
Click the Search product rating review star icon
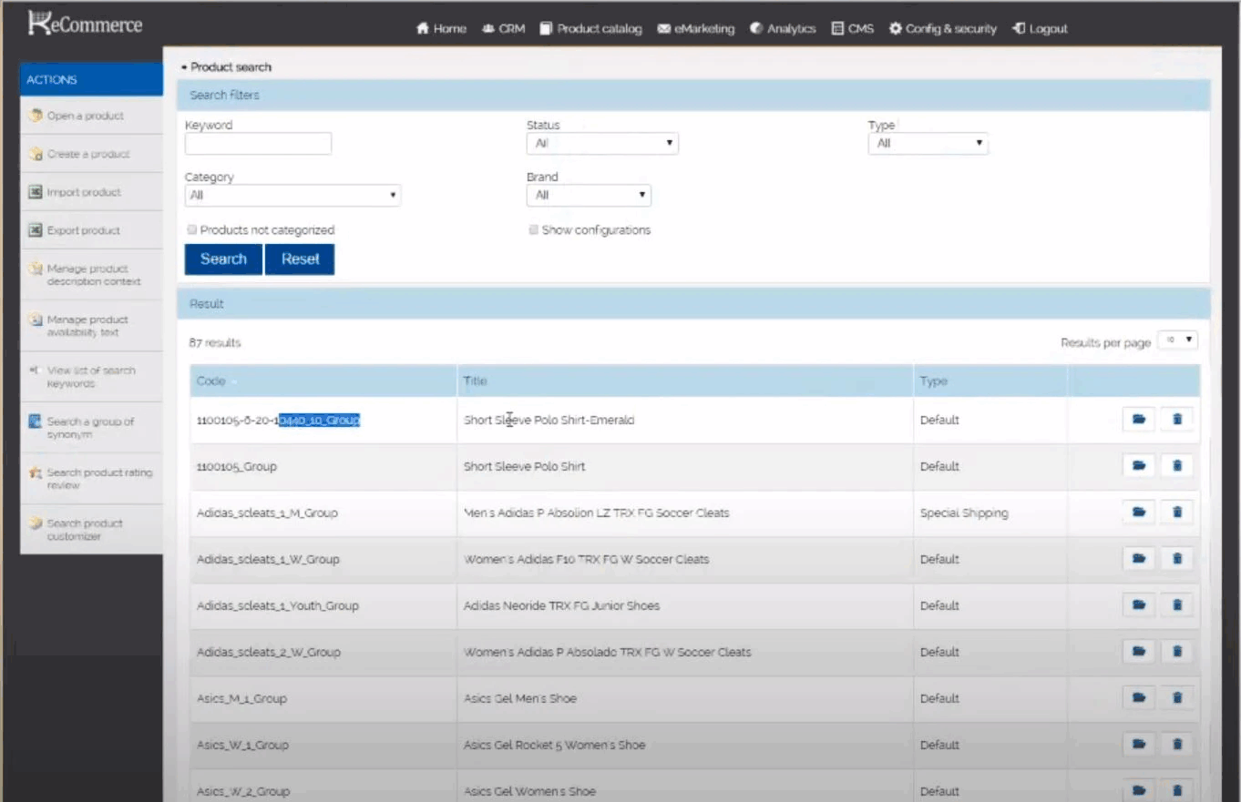tap(36, 473)
